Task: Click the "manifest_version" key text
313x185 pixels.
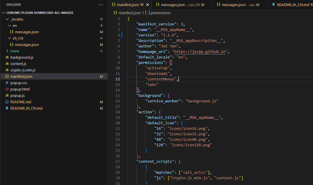Action: (x=156, y=24)
